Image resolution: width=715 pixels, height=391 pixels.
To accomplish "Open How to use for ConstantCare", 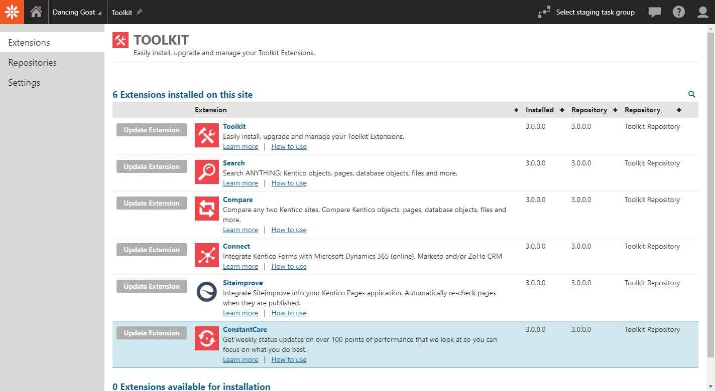I will click(289, 359).
